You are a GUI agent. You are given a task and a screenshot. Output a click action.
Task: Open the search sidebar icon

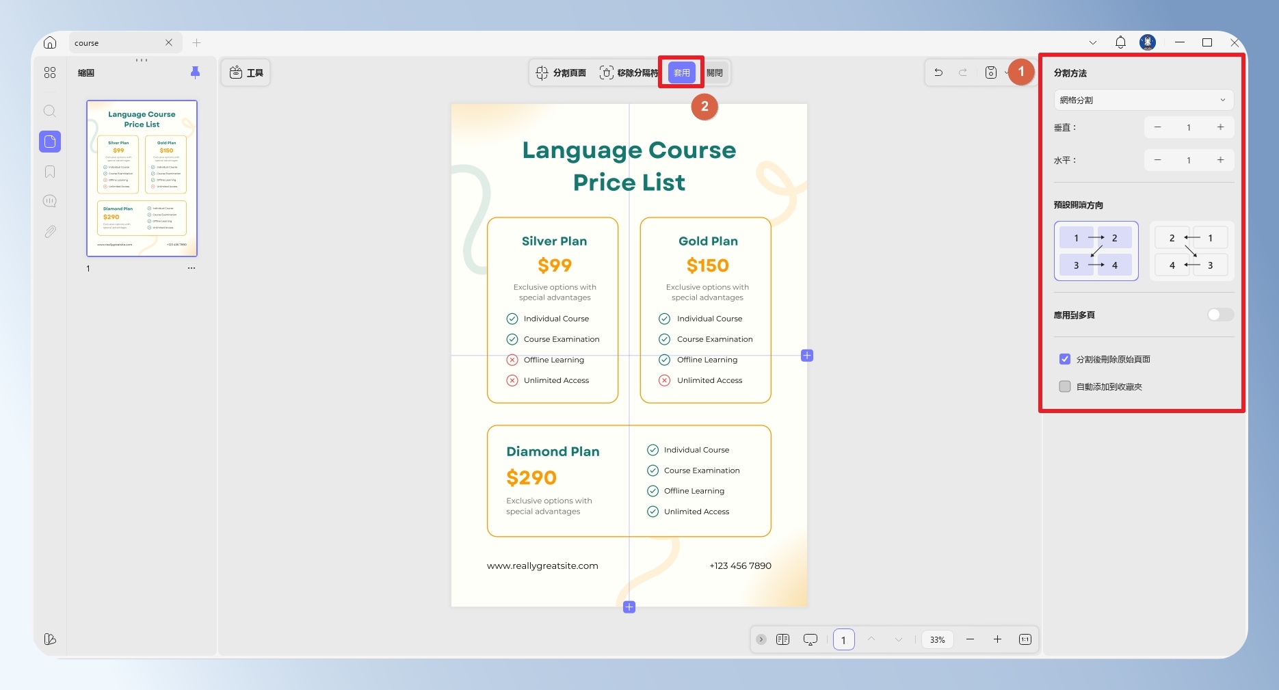point(50,111)
